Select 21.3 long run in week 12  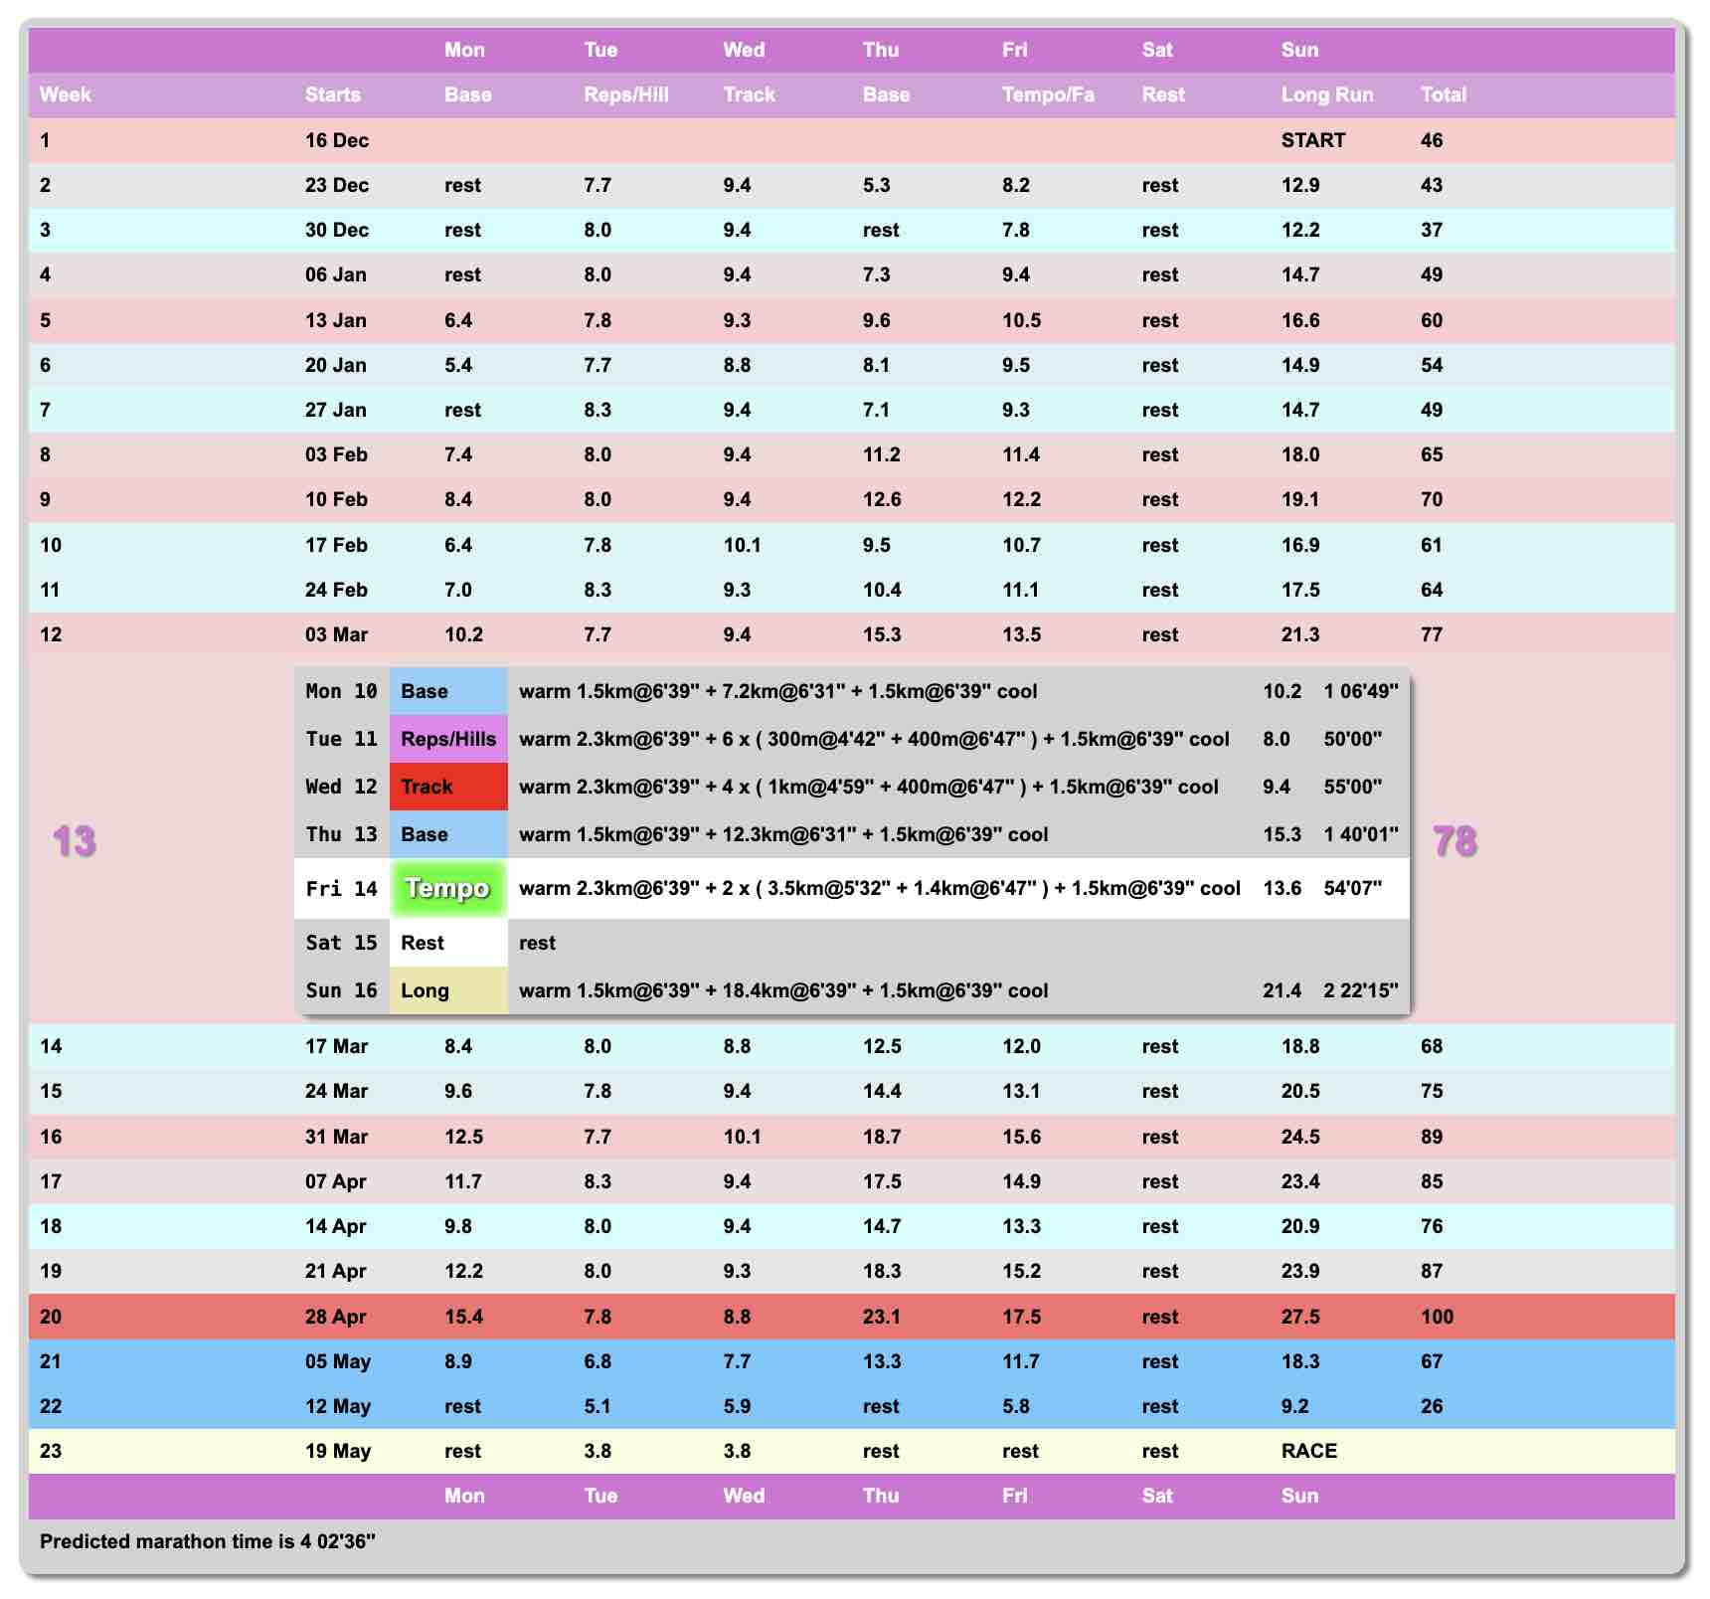pyautogui.click(x=1300, y=634)
